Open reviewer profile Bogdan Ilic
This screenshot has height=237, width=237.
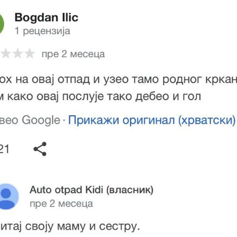click(x=46, y=17)
